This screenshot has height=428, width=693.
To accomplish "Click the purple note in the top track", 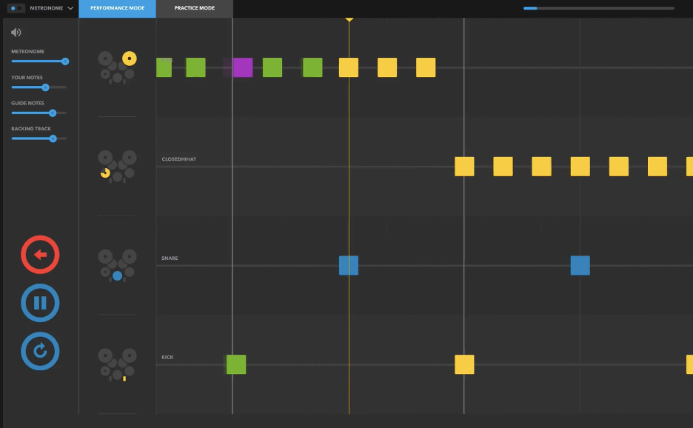I will [x=242, y=67].
